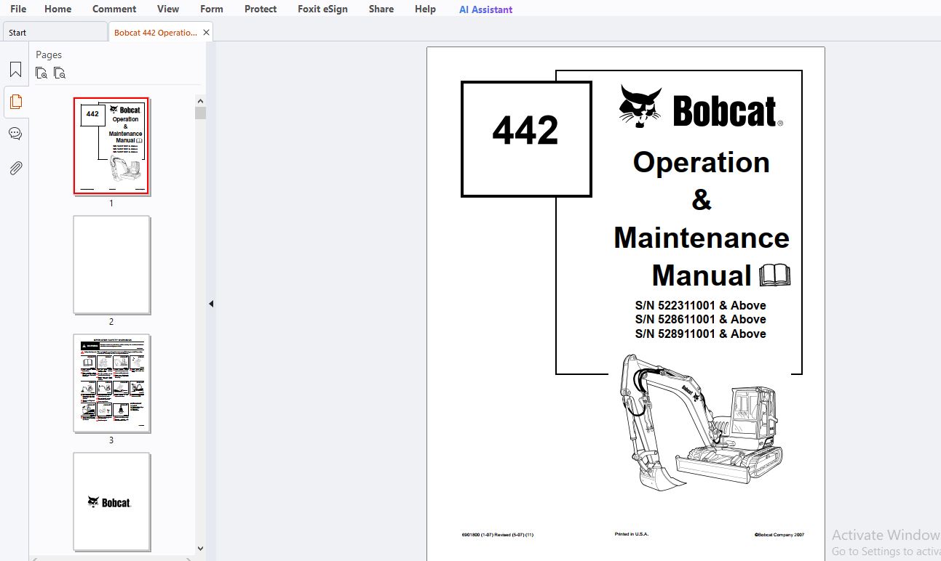
Task: Open the Help menu
Action: point(425,9)
